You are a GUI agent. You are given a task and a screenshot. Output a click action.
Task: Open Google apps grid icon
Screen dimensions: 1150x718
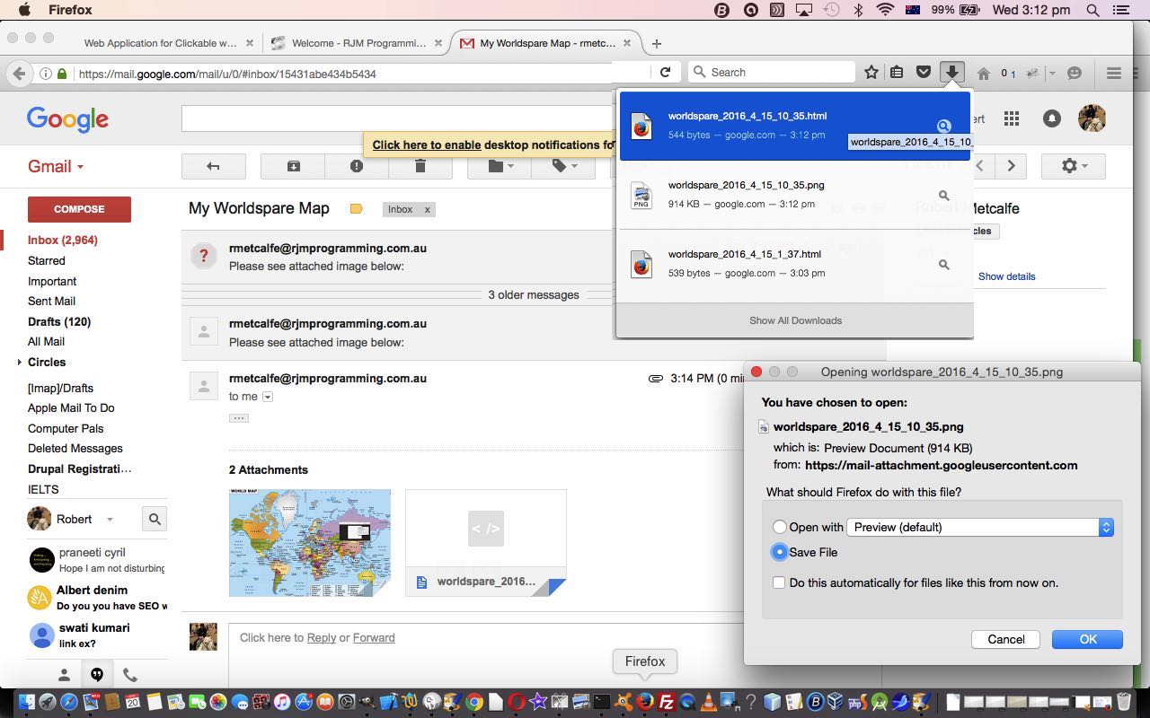click(1012, 118)
